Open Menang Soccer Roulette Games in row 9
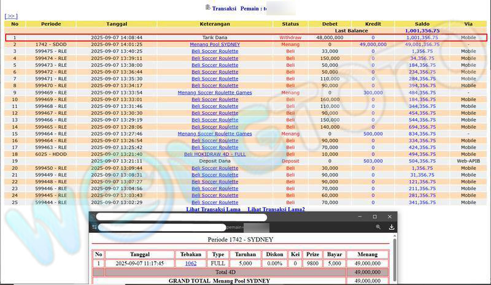This screenshot has width=491, height=285. point(214,93)
